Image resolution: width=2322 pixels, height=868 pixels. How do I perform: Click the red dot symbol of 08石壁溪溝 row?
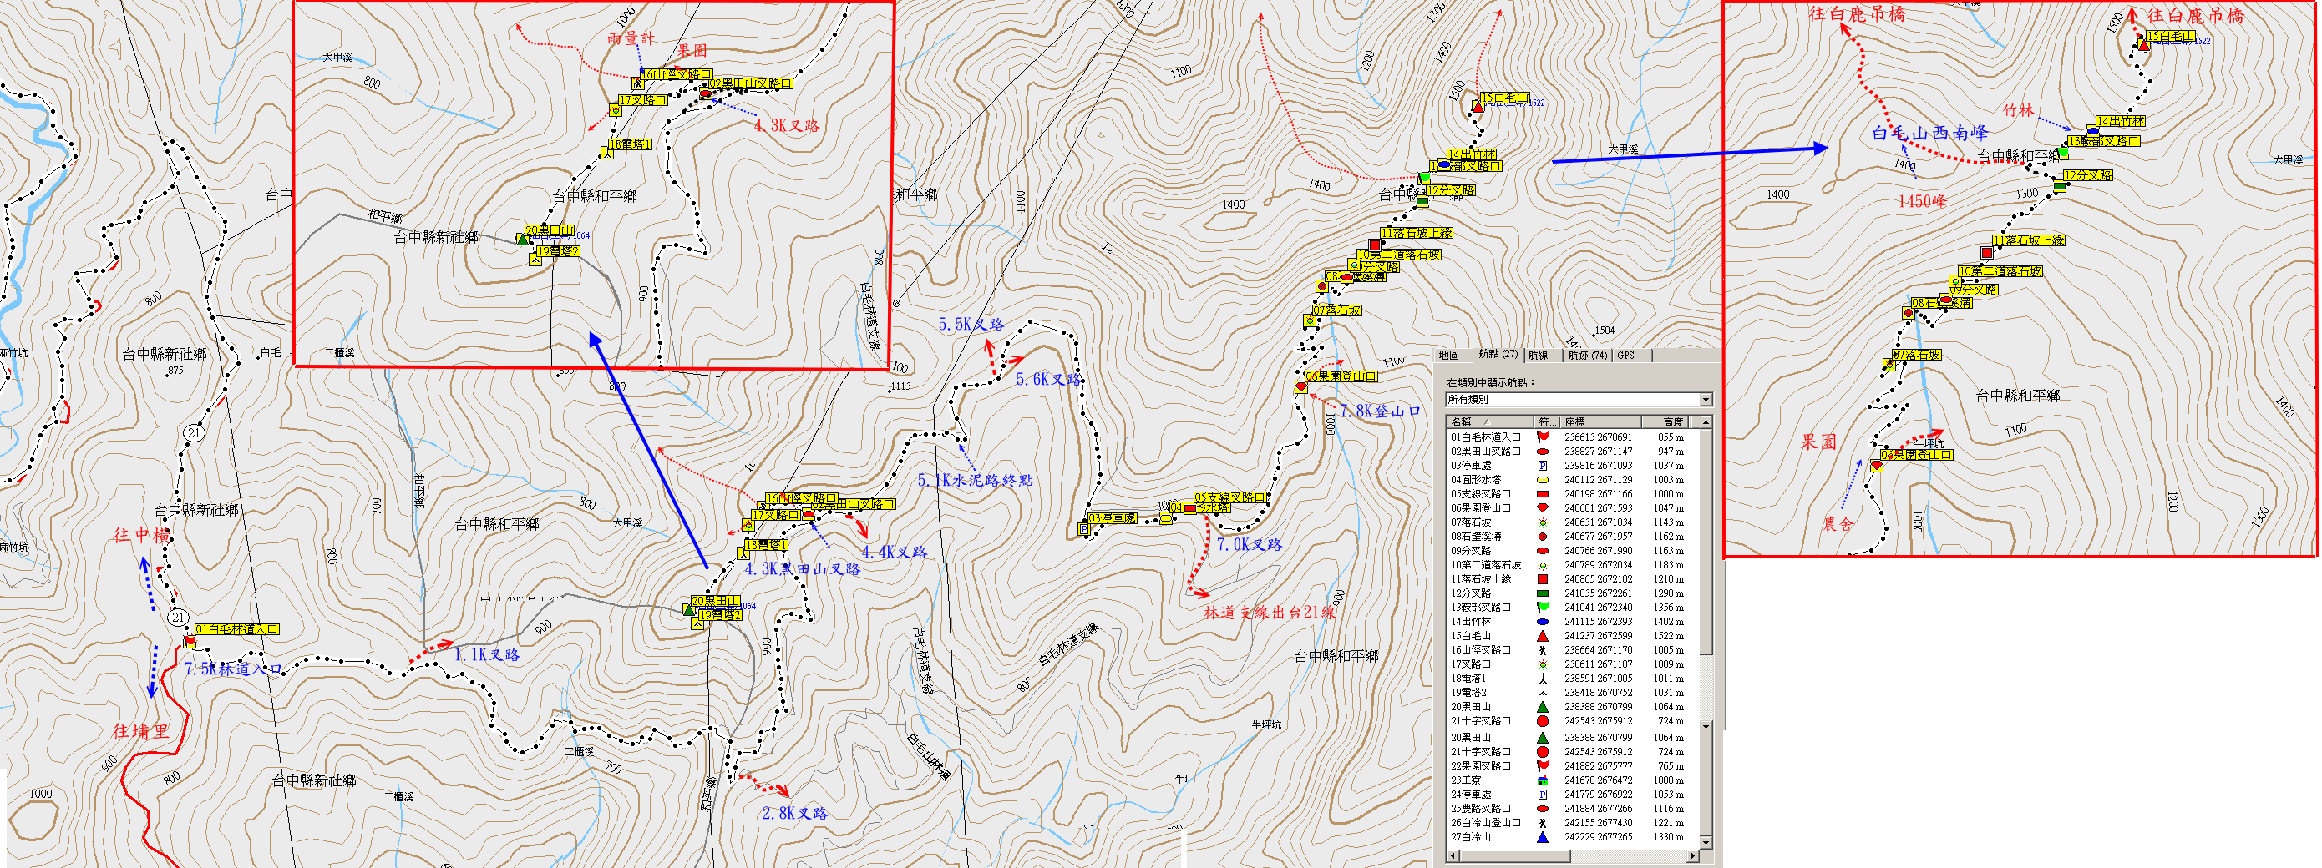1542,537
